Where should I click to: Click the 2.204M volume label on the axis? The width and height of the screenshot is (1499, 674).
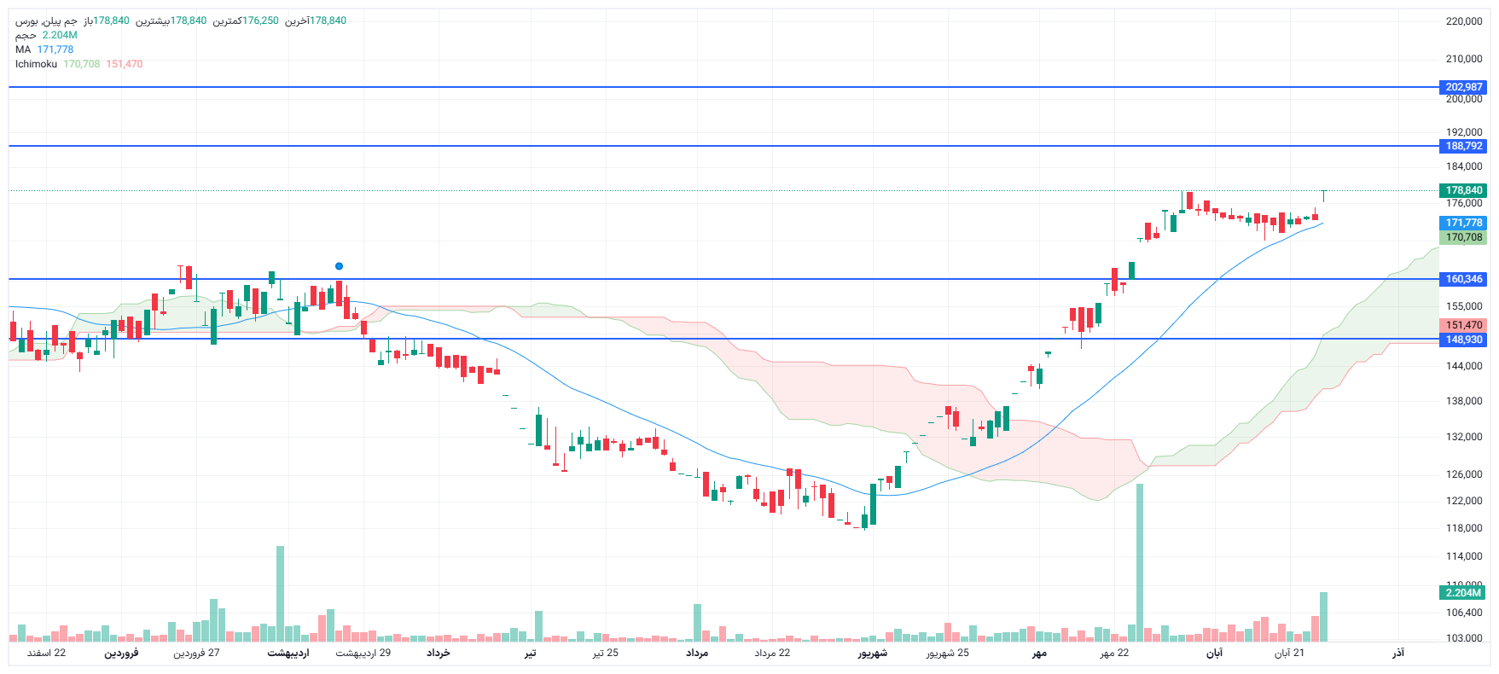pyautogui.click(x=1463, y=592)
